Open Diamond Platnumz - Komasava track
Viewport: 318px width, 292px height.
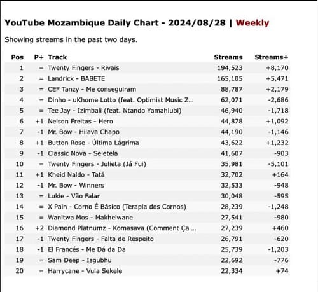tap(122, 228)
